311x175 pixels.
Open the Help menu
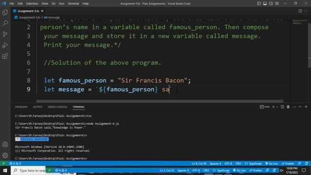coord(86,3)
